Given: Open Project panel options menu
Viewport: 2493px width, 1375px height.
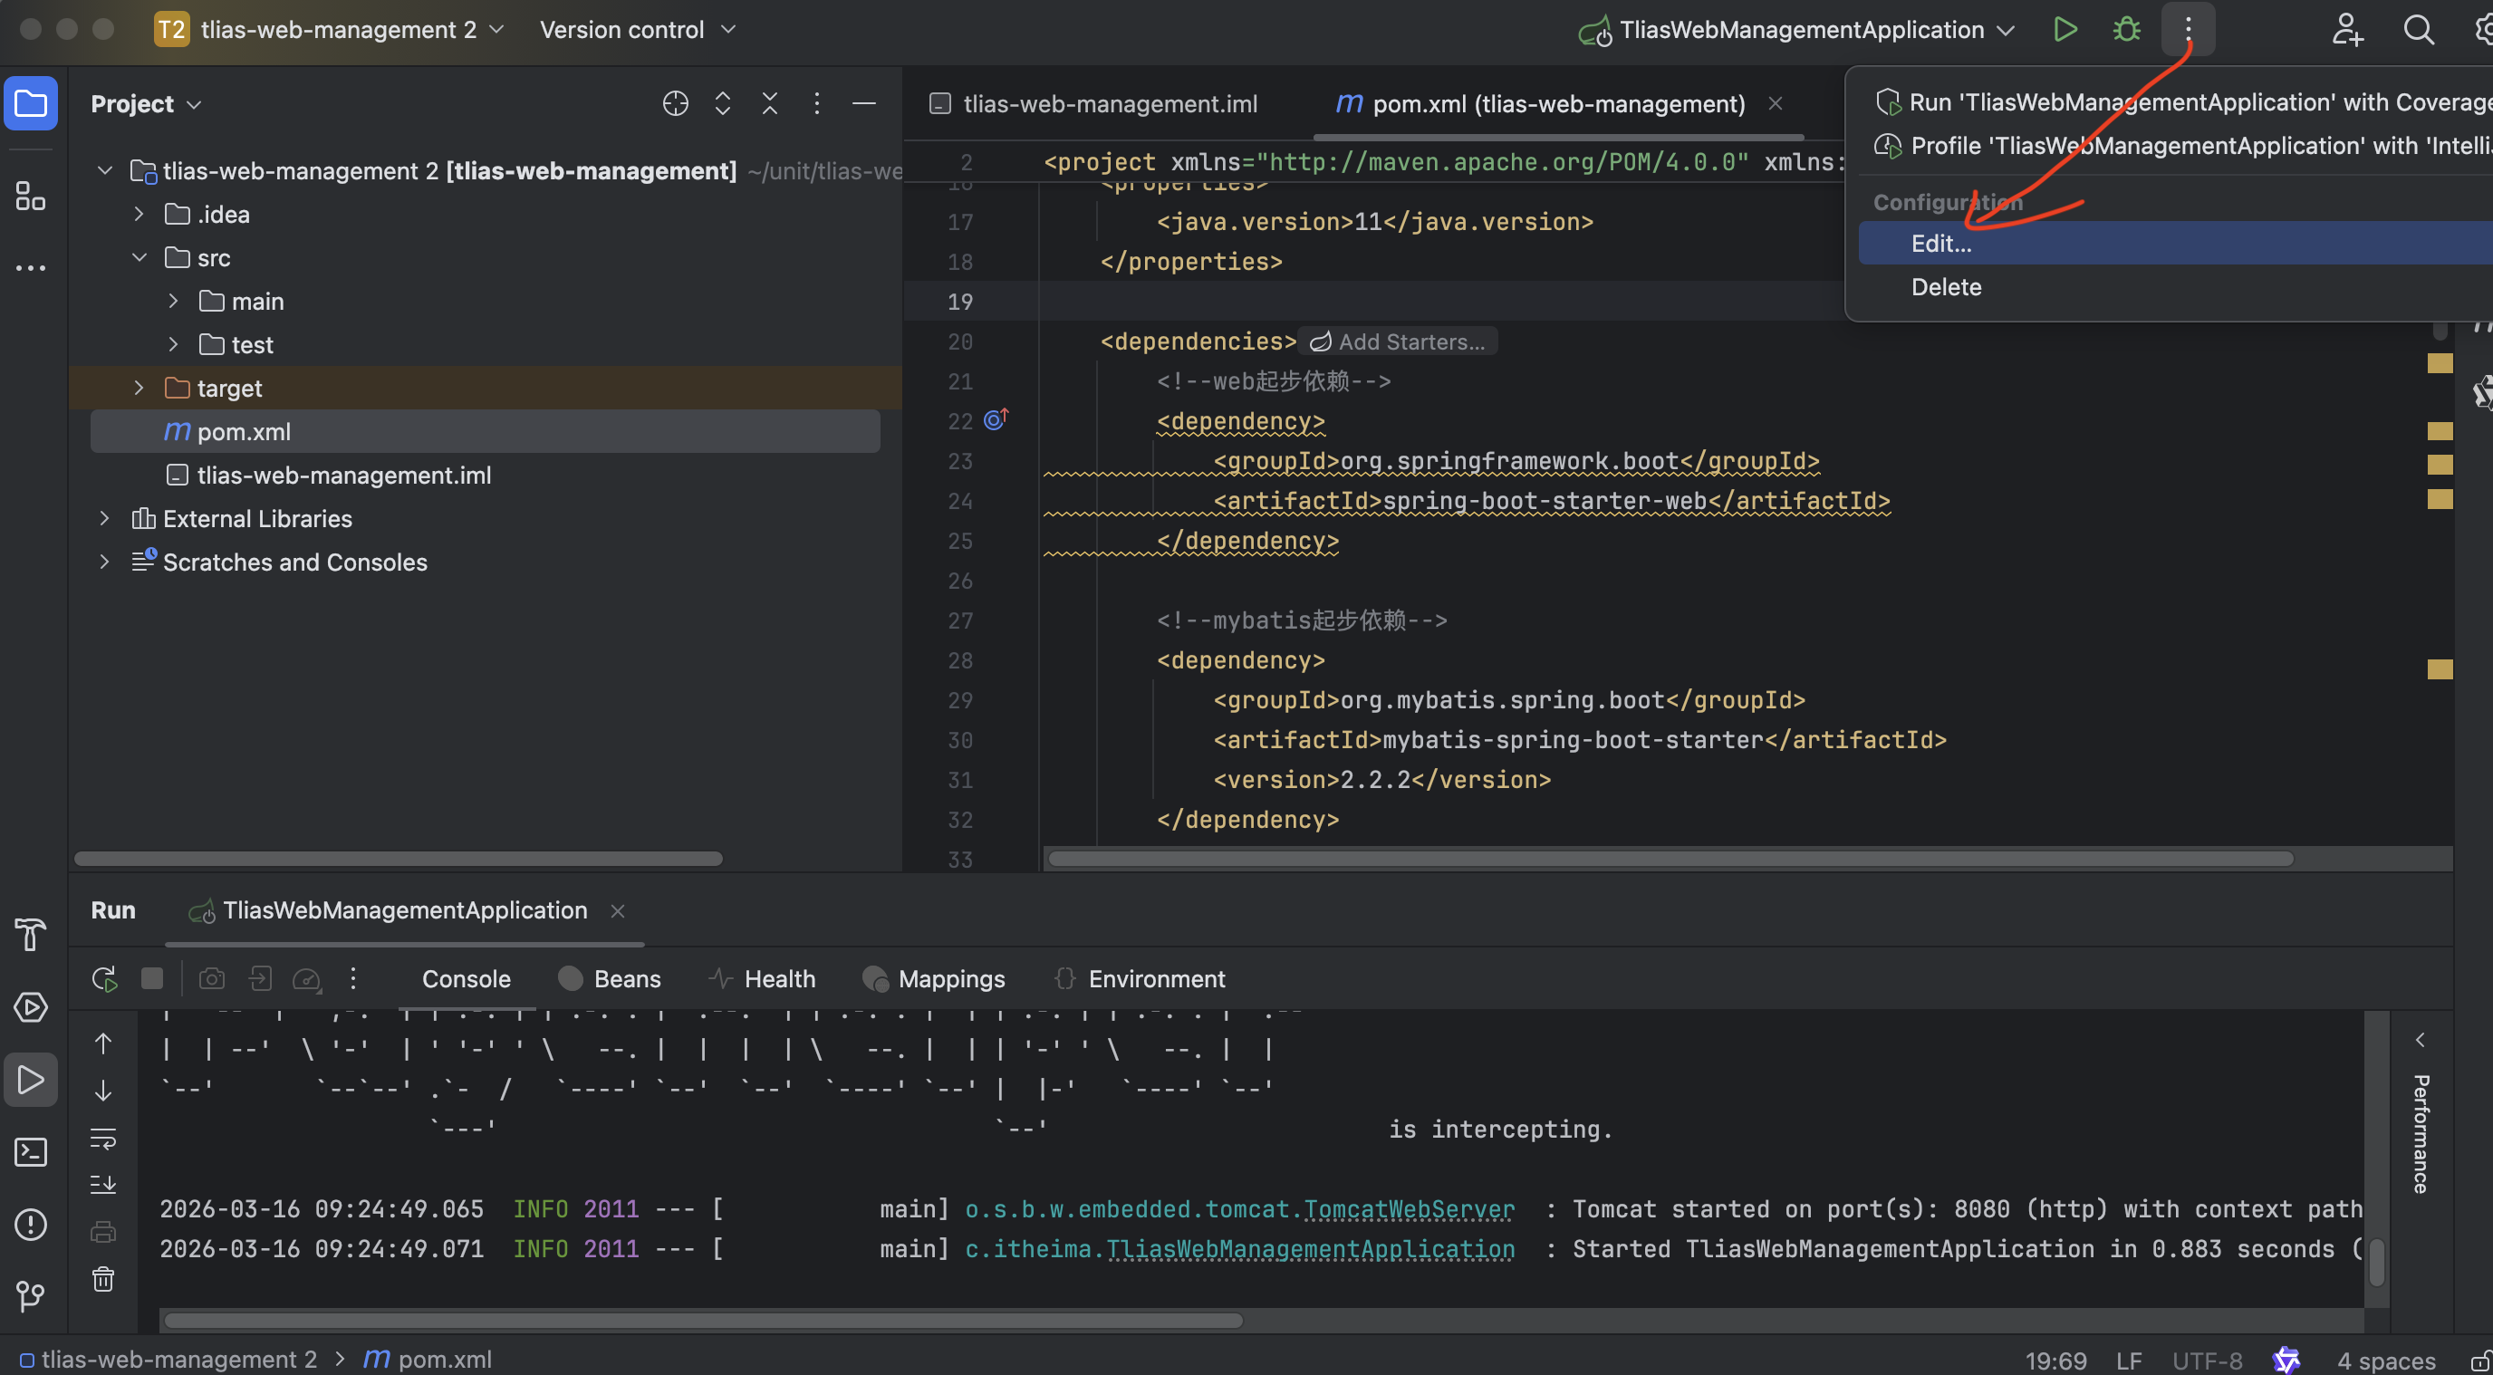Looking at the screenshot, I should (817, 103).
